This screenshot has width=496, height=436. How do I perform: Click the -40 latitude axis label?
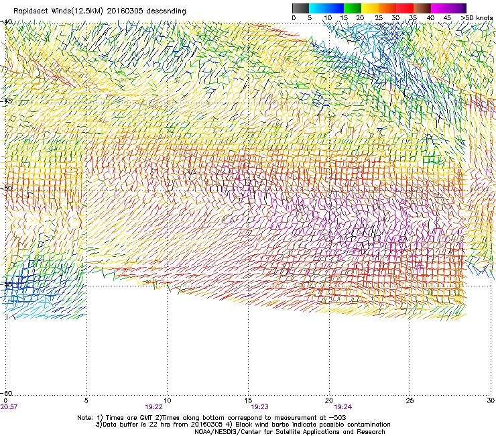6,21
